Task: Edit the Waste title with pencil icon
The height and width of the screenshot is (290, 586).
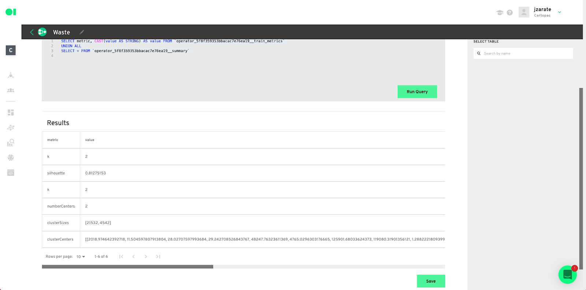Action: pos(82,32)
